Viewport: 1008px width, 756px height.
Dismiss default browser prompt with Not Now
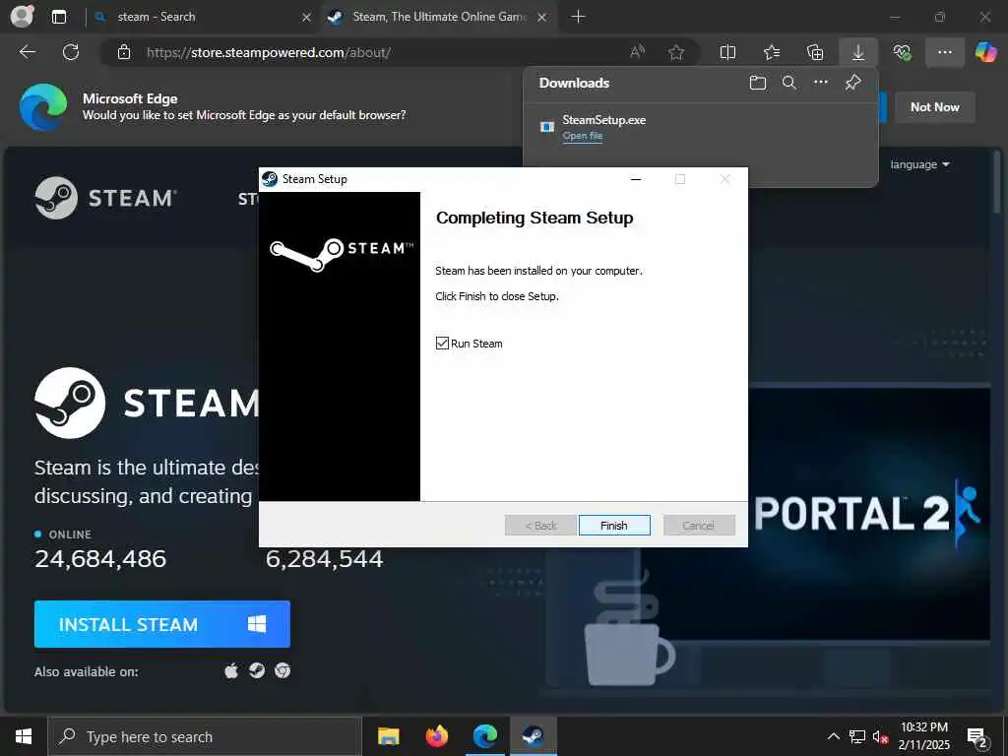tap(935, 107)
